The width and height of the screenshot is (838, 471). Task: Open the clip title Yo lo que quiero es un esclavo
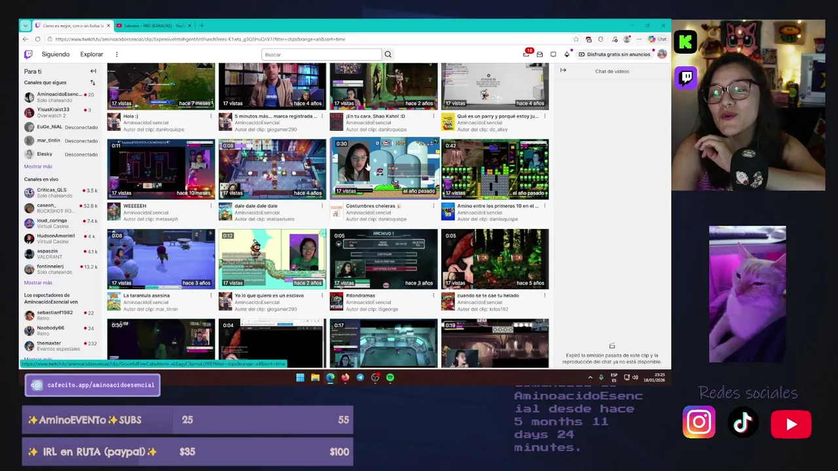point(269,296)
